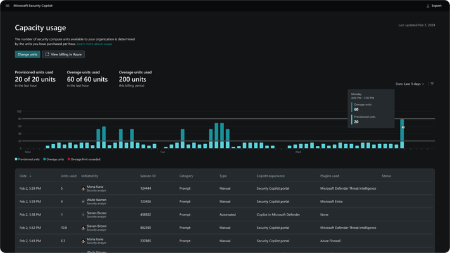
Task: Click Mona Kane's avatar in session 124444
Action: pyautogui.click(x=83, y=188)
